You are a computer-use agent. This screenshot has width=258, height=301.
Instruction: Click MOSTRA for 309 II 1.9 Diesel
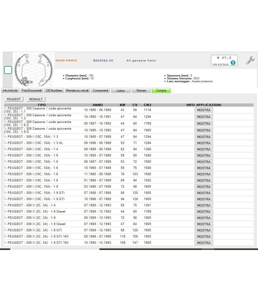click(x=204, y=224)
